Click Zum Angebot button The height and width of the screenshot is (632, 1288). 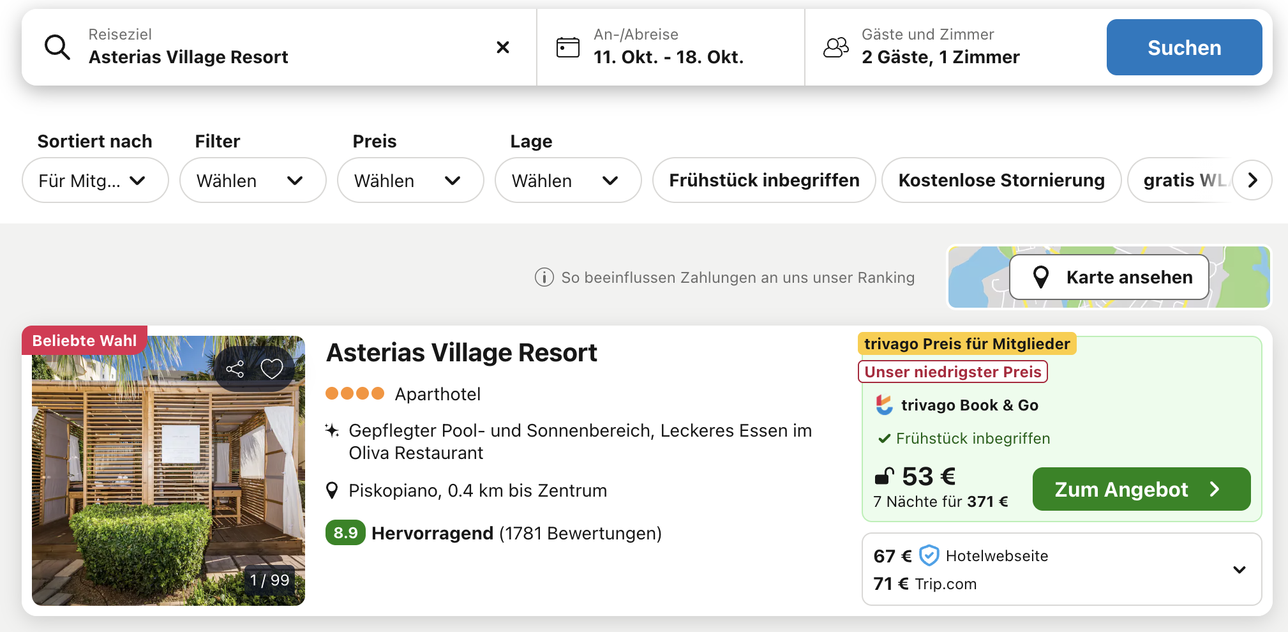1141,489
